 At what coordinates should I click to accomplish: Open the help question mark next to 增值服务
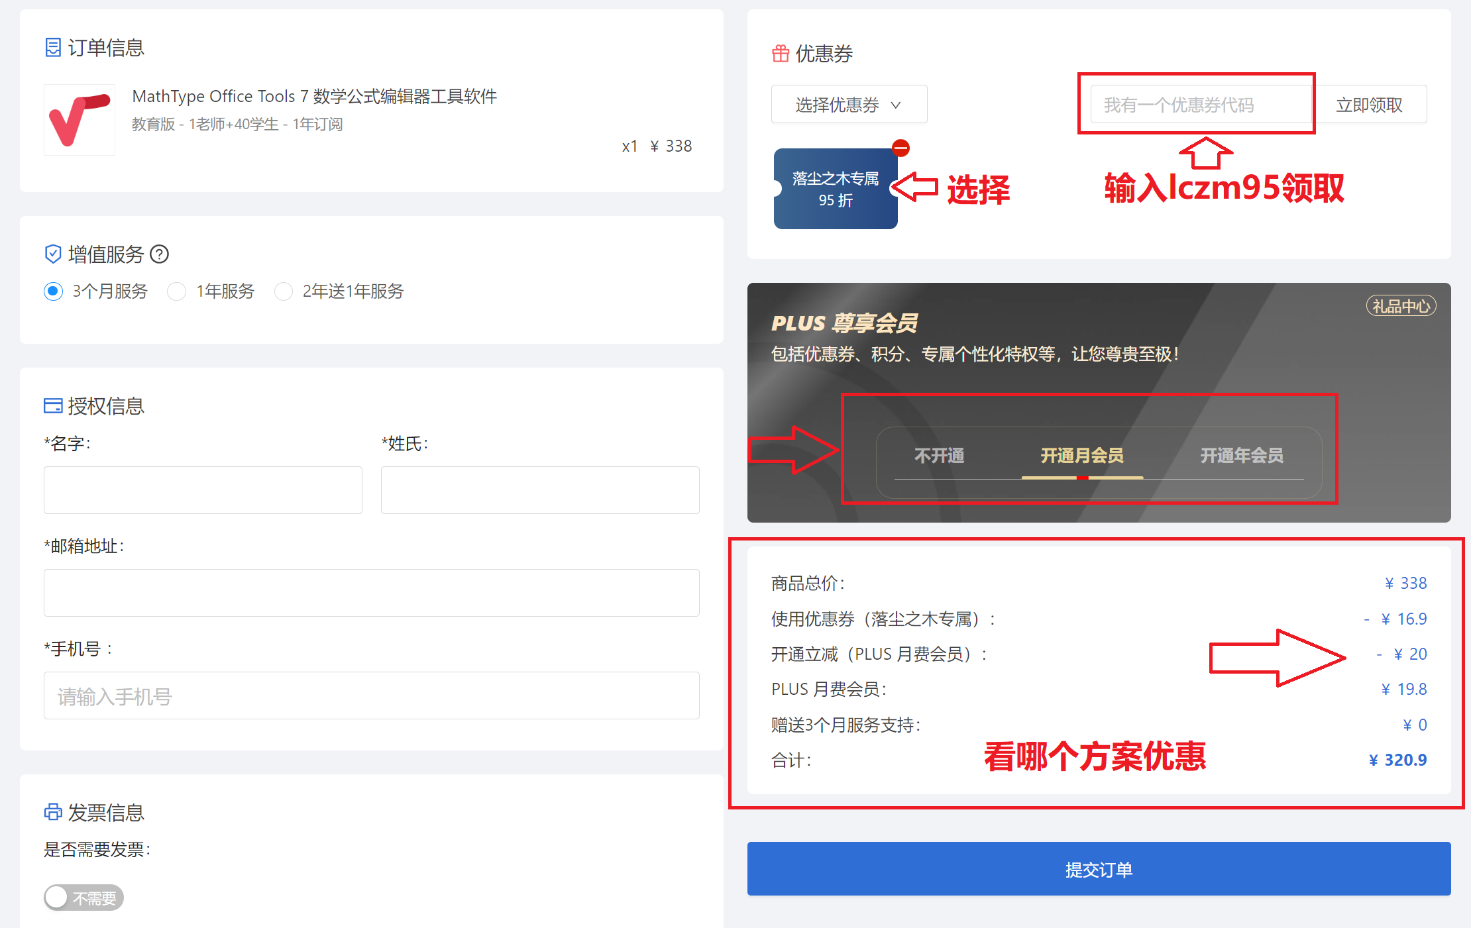click(x=160, y=254)
